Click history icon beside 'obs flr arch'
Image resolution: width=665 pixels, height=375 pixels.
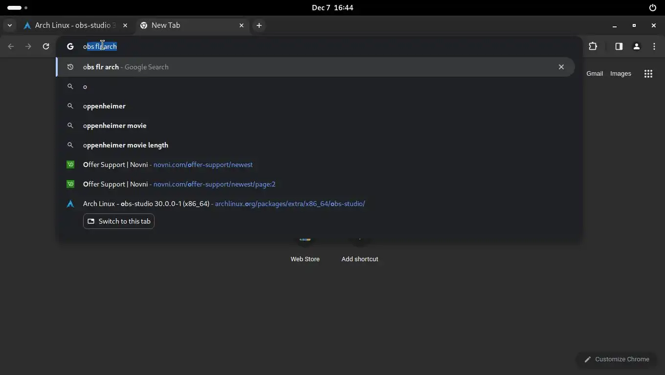pos(70,67)
